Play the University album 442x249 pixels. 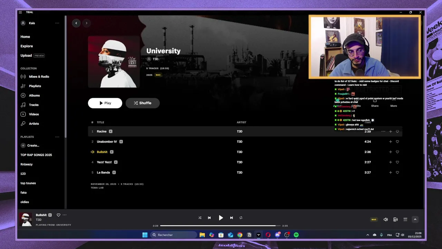(x=105, y=103)
